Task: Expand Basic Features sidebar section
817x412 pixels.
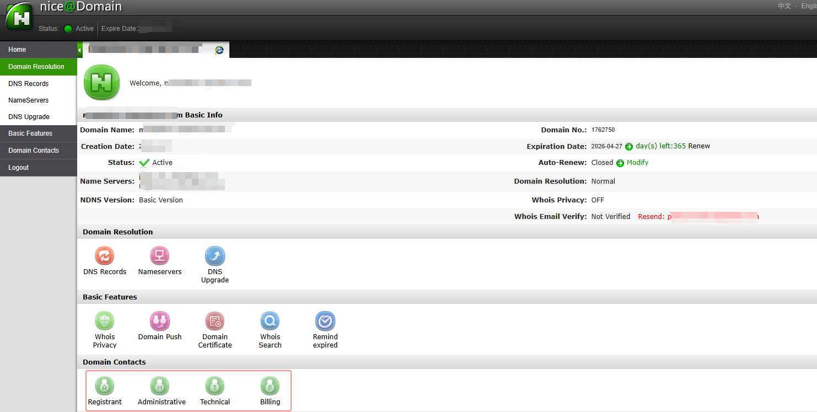Action: [30, 133]
